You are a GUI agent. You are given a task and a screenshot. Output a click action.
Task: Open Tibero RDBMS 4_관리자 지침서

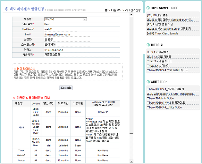(165, 89)
